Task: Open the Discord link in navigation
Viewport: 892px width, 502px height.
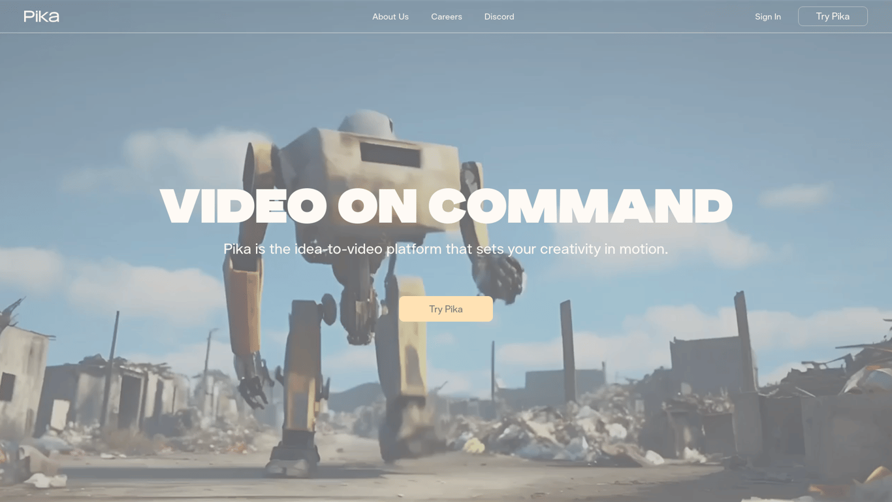Action: point(500,16)
